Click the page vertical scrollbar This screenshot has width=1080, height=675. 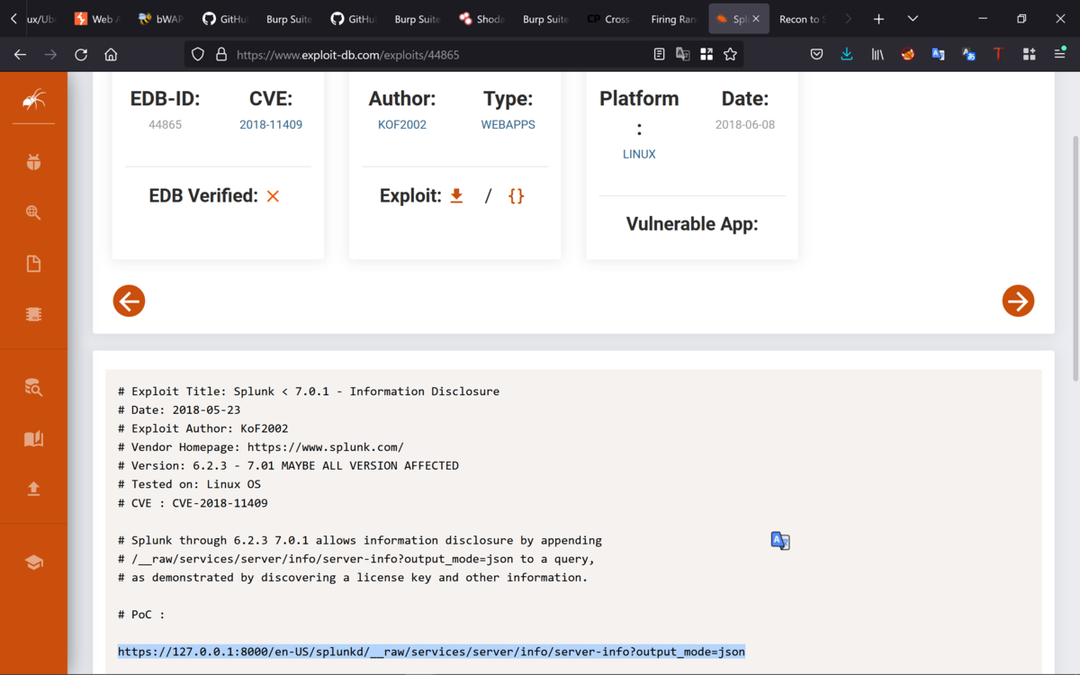point(1075,256)
